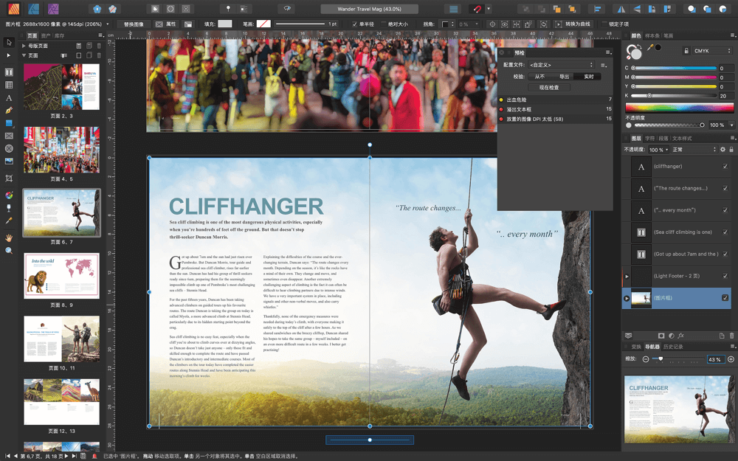Select the Fill gradient tool
The image size is (738, 461).
[8, 195]
